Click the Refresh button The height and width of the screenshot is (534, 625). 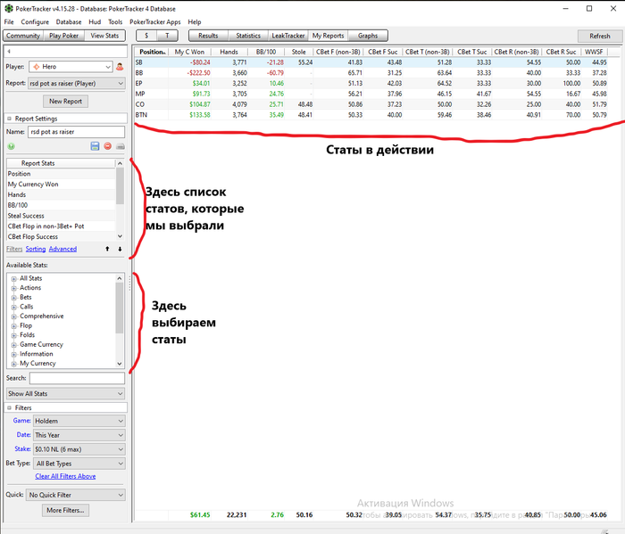(x=600, y=37)
